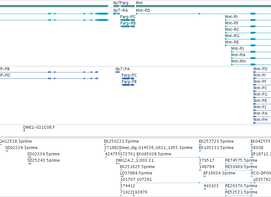
Task: Select the Parg-RC transcript exon glyph
Action: pos(127,20)
